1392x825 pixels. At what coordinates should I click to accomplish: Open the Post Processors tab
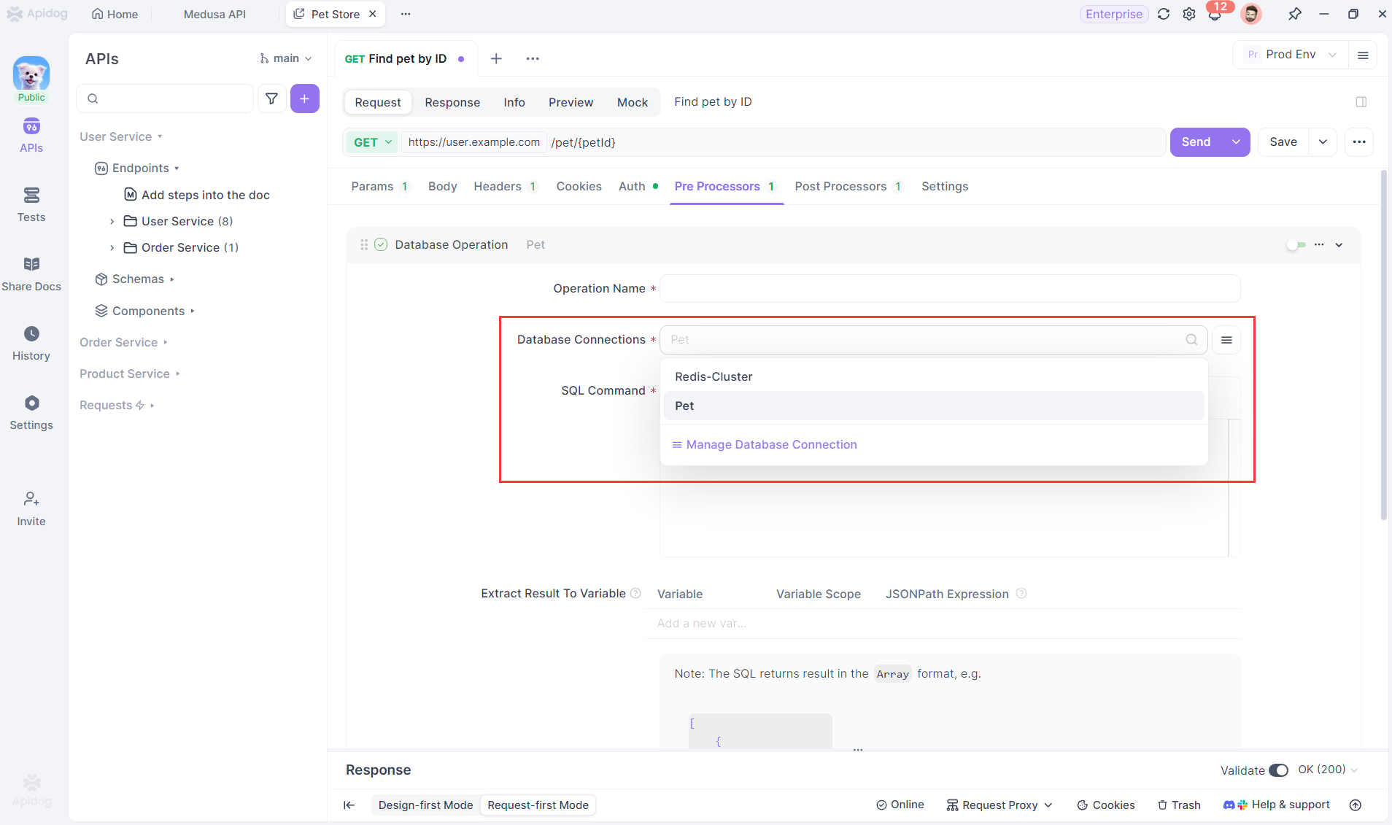coord(848,187)
